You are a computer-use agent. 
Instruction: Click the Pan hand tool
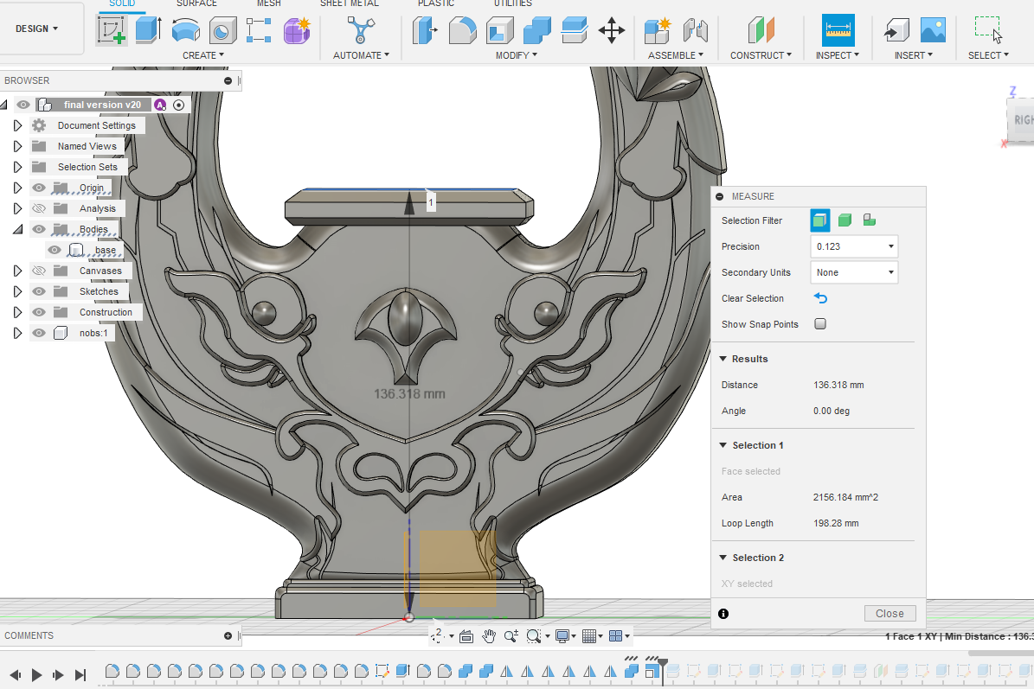click(489, 636)
